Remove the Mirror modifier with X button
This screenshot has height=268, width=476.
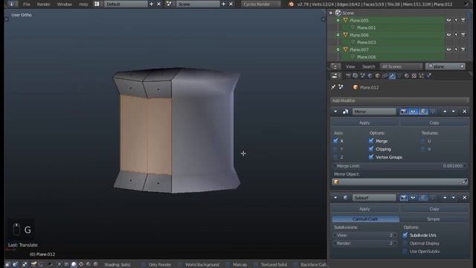pos(464,112)
